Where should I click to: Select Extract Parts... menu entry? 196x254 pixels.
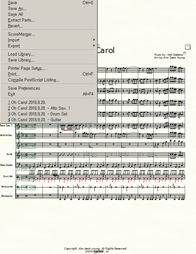pyautogui.click(x=21, y=20)
